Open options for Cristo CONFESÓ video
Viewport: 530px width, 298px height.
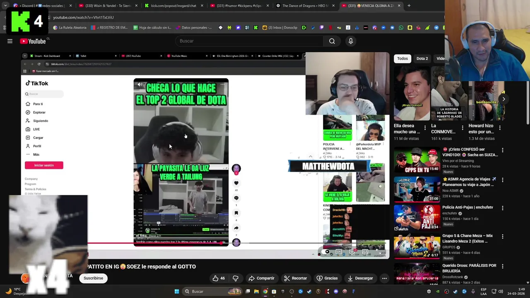coord(503,150)
